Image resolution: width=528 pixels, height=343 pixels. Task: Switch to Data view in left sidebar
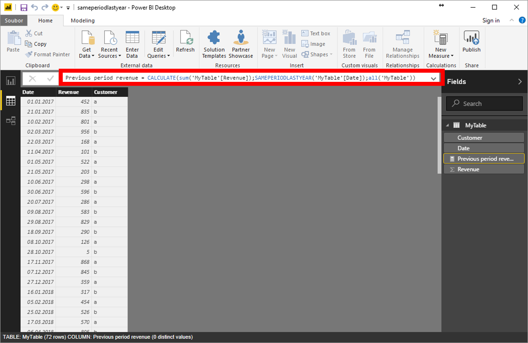tap(11, 101)
